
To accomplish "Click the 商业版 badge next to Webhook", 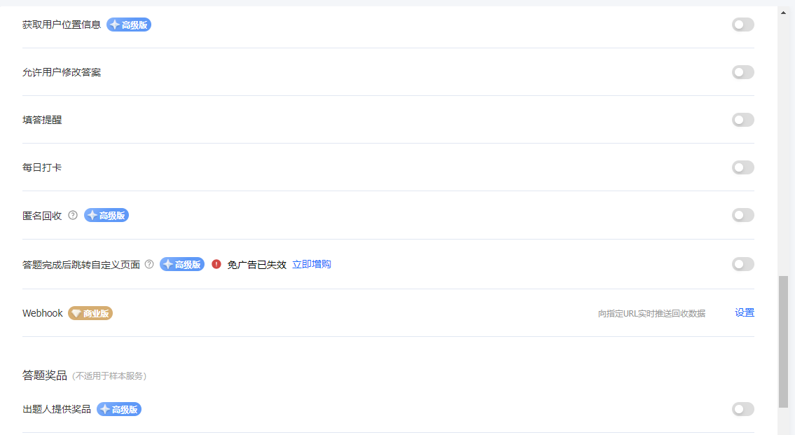I will tap(90, 313).
